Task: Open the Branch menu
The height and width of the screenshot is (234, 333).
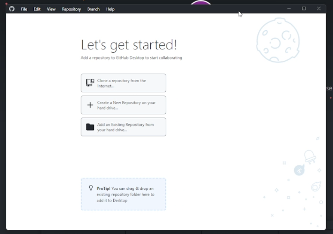Action: 93,9
